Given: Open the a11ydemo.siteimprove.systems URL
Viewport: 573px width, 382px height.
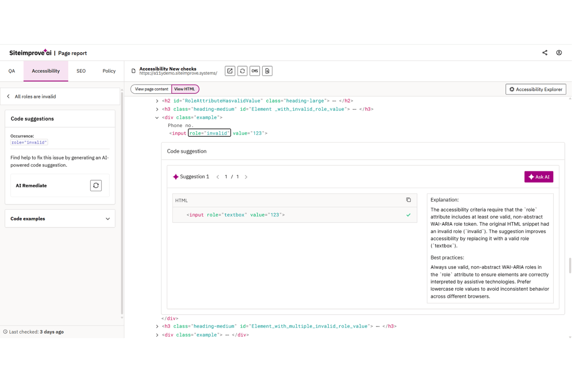Looking at the screenshot, I should coord(178,74).
